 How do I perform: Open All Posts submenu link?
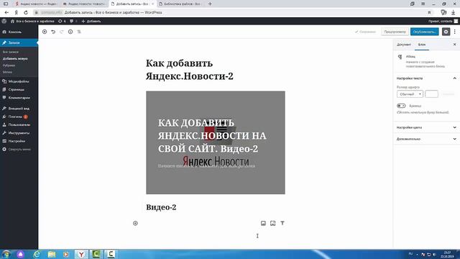(x=11, y=52)
